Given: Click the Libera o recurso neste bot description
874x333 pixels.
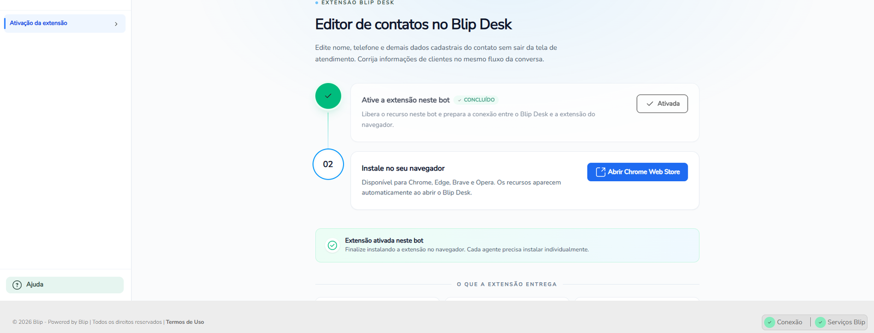Looking at the screenshot, I should coord(478,120).
